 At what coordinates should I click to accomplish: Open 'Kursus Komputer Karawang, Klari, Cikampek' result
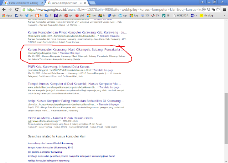click(76, 50)
